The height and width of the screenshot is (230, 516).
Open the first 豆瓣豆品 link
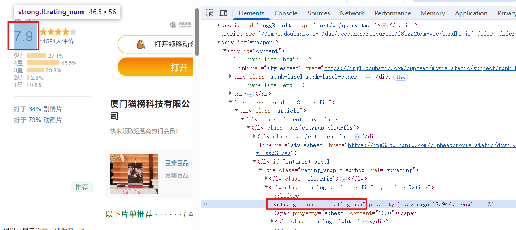[177, 163]
